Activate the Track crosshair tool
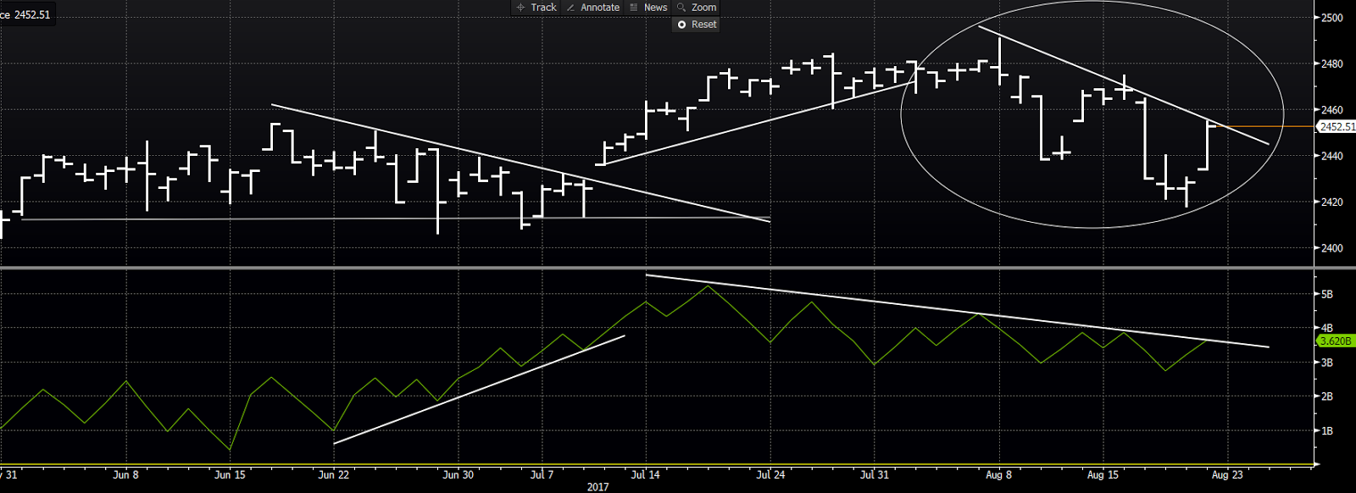The height and width of the screenshot is (493, 1356). click(536, 8)
